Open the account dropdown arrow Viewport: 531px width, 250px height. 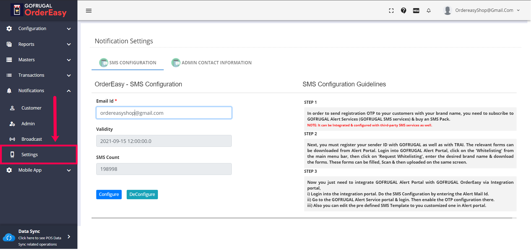518,10
